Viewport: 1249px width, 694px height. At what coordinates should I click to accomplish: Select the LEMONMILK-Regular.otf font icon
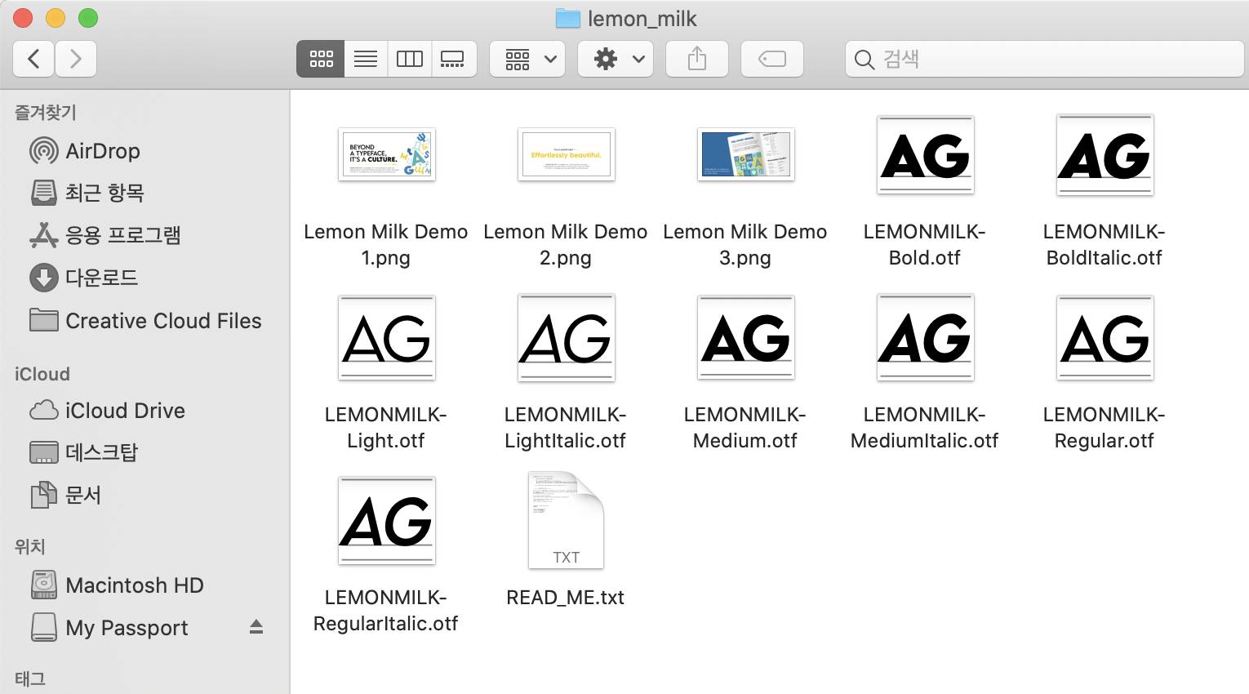(x=1105, y=338)
